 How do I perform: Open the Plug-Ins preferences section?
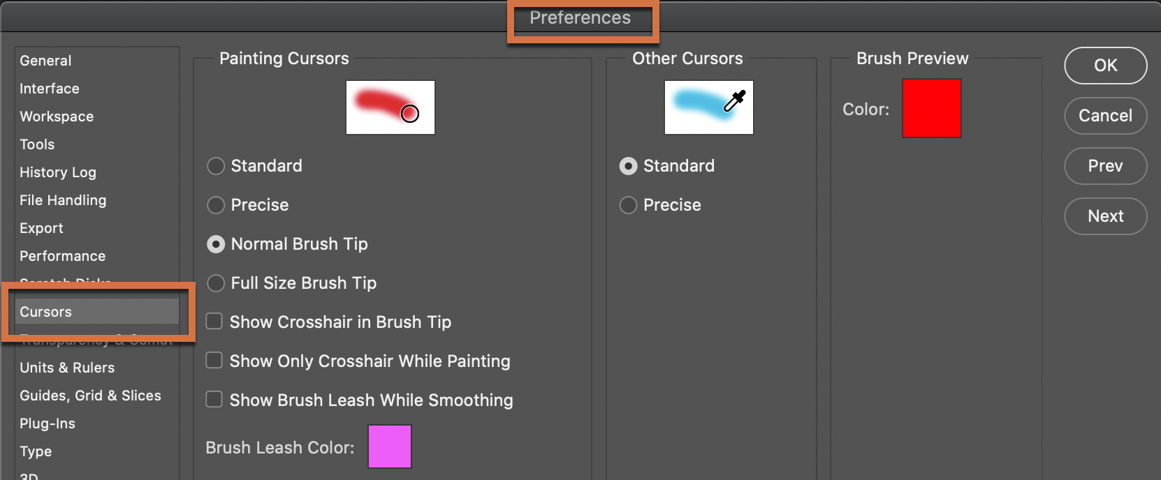click(x=47, y=423)
